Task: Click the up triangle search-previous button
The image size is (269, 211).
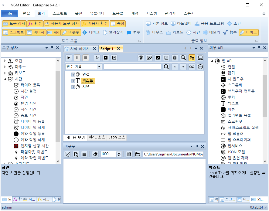Action: (175, 67)
